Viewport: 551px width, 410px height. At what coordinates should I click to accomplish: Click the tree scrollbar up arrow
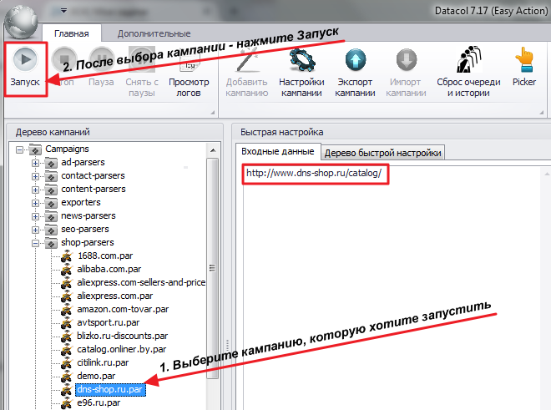tap(213, 150)
